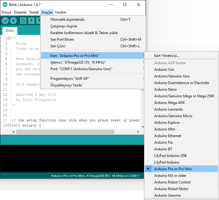
Task: Maximize the Arduino window
Action: (125, 5)
